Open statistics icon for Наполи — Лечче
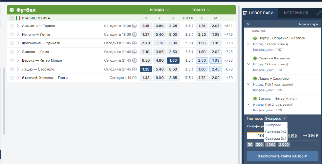Screen dimensions: 322x164 tap(135, 35)
